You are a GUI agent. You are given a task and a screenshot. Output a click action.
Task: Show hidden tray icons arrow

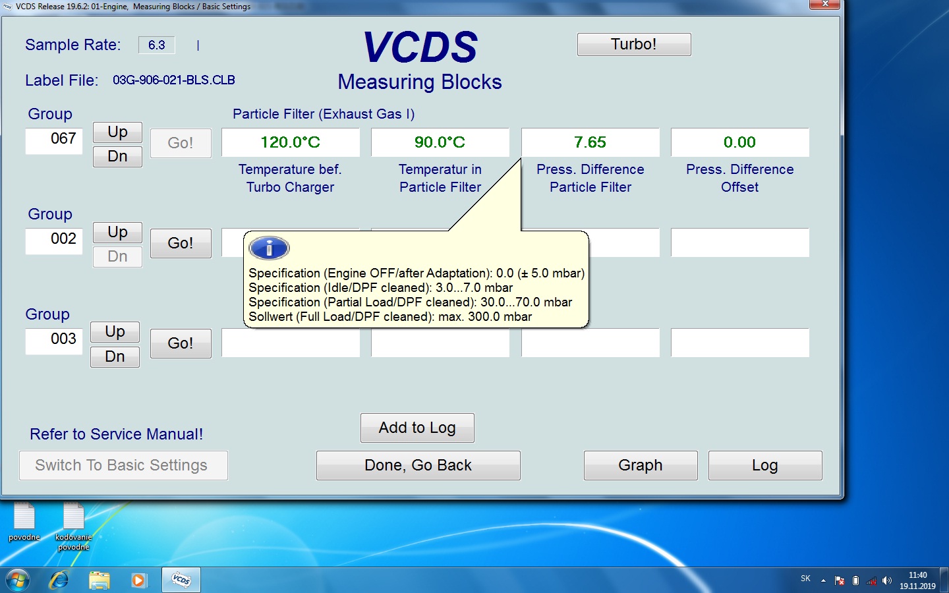pos(823,580)
